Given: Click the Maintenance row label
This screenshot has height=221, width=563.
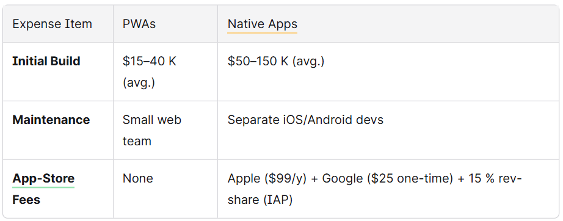Looking at the screenshot, I should [51, 120].
